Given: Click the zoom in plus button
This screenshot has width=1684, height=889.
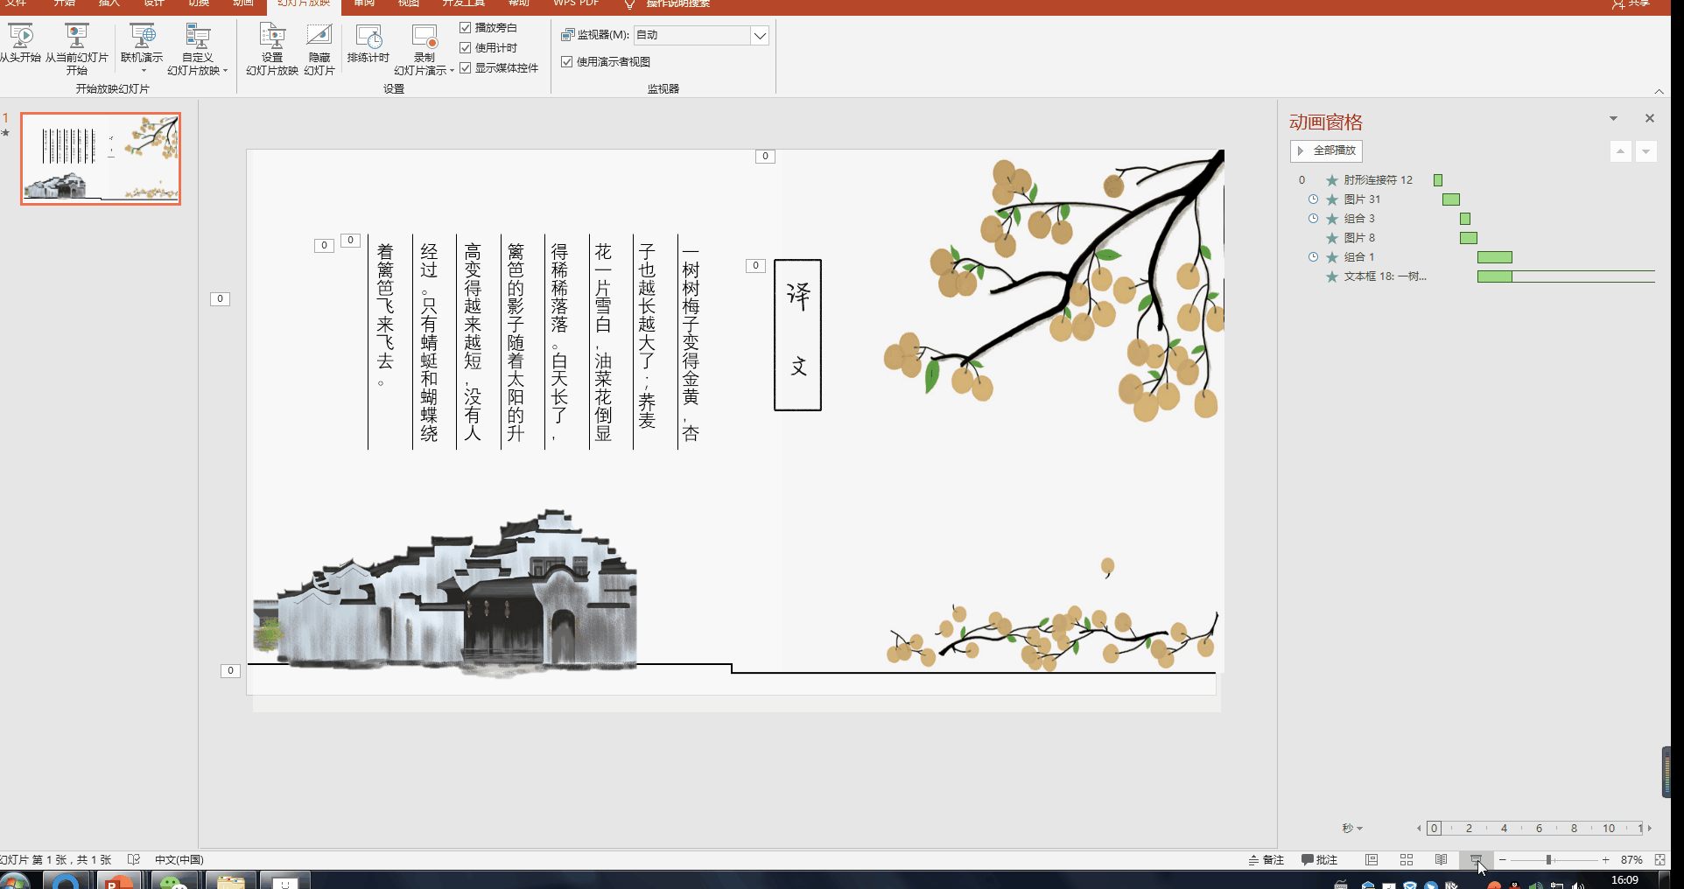Looking at the screenshot, I should click(1606, 860).
